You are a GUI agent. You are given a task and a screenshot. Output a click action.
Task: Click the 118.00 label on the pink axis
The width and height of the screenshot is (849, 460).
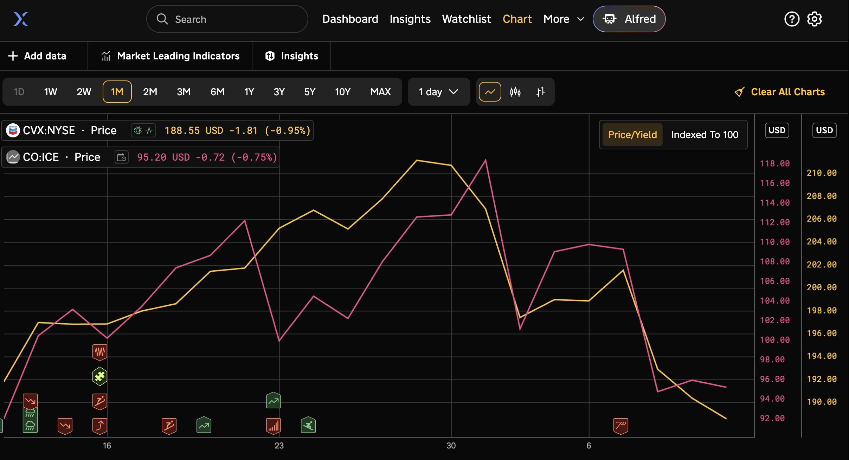pyautogui.click(x=775, y=163)
